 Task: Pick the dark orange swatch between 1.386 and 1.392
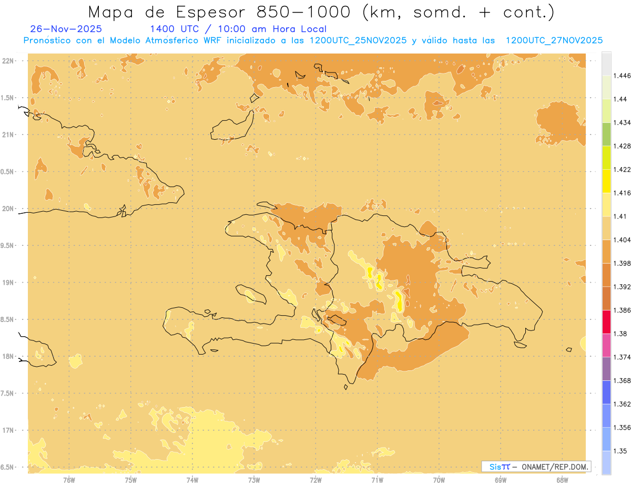[x=606, y=298]
